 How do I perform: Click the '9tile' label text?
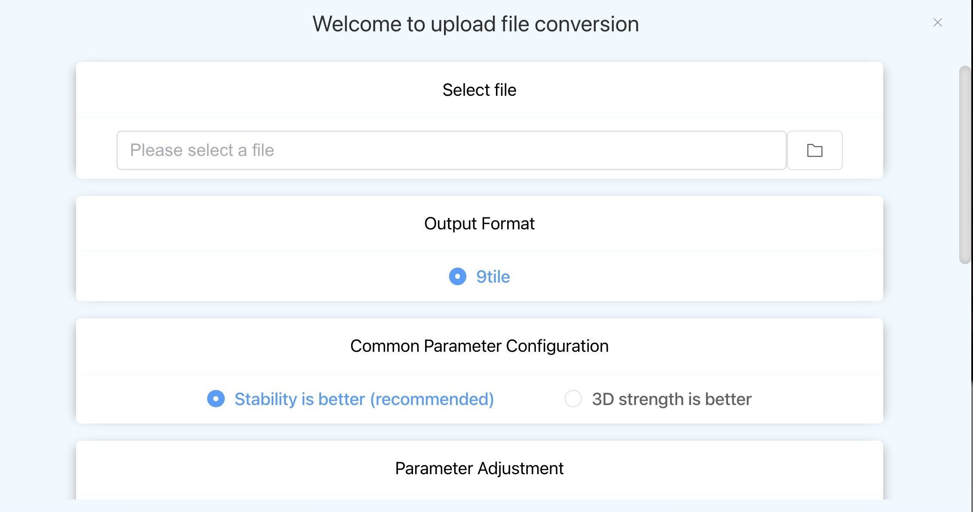pos(493,277)
